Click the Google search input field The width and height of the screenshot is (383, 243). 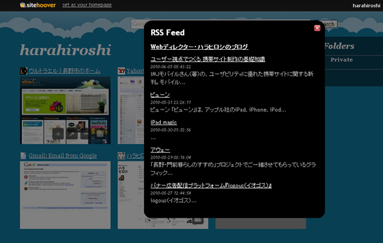tap(138, 24)
